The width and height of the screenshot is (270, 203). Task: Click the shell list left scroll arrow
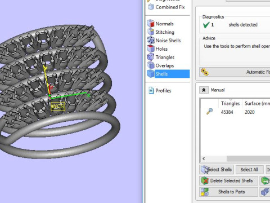pyautogui.click(x=204, y=159)
